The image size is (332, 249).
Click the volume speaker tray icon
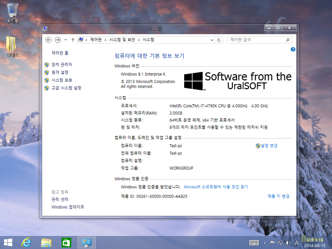coord(288,243)
